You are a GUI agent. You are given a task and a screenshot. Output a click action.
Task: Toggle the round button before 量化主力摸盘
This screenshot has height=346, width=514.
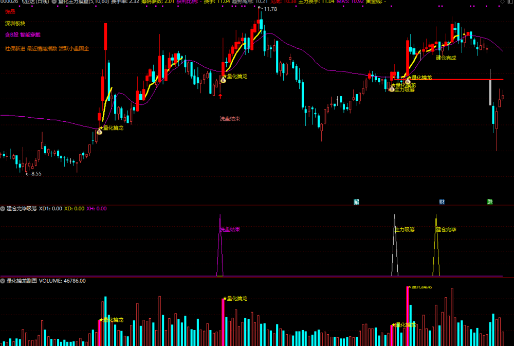(54, 2)
